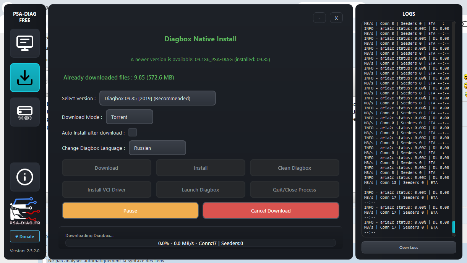Open the download page sidebar icon
467x263 pixels.
(25, 78)
